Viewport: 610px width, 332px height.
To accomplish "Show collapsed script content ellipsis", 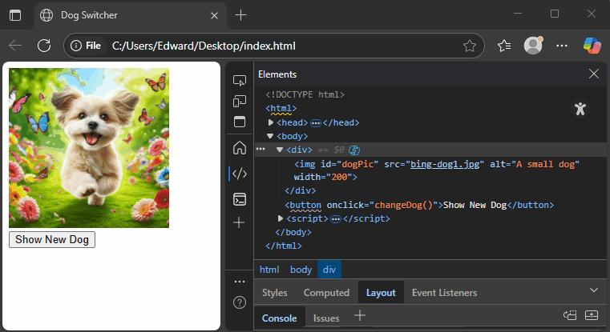I will coord(335,219).
